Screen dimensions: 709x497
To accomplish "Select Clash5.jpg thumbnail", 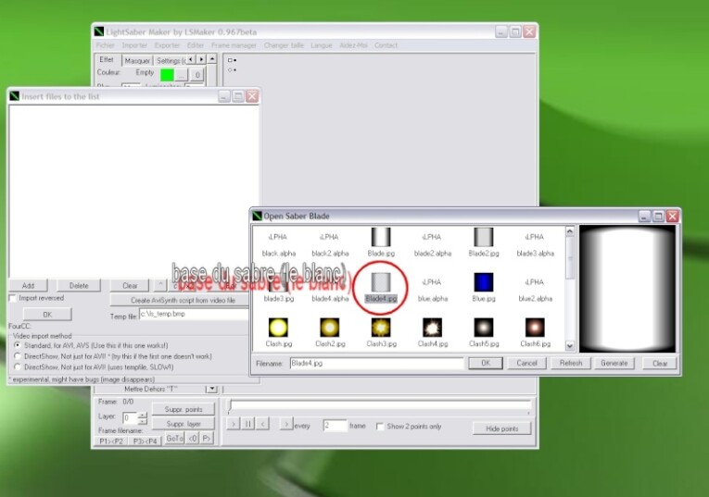I will pos(484,328).
